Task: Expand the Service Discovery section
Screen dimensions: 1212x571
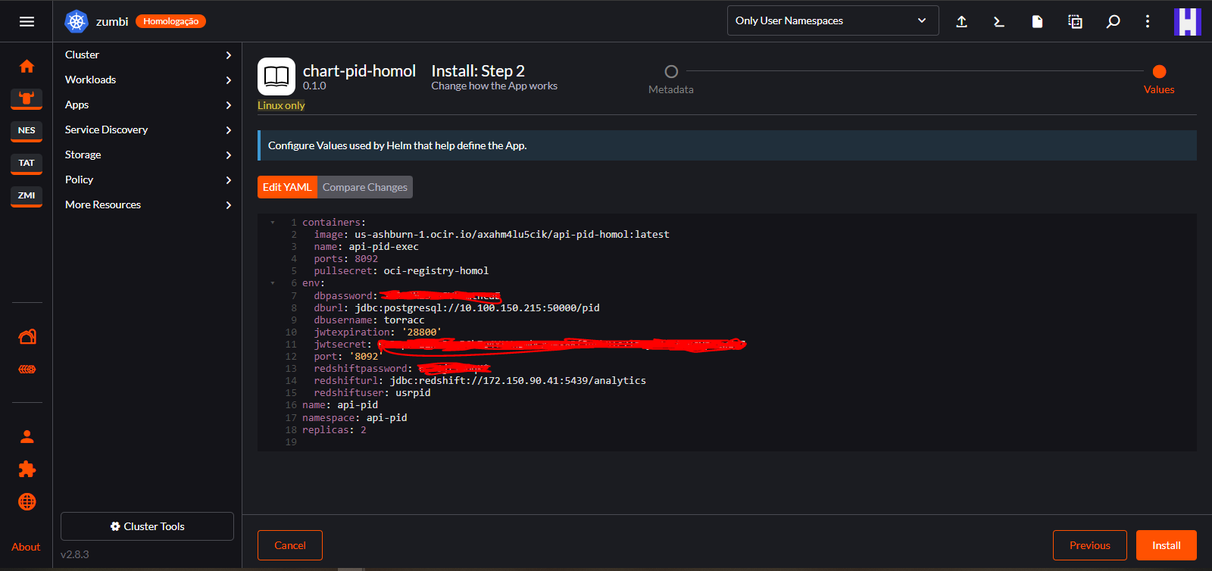Action: (148, 129)
